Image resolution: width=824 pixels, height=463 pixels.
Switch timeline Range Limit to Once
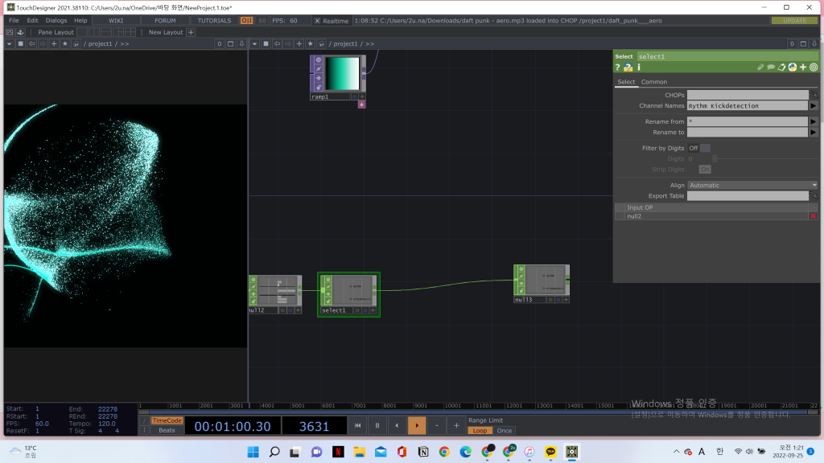point(504,431)
